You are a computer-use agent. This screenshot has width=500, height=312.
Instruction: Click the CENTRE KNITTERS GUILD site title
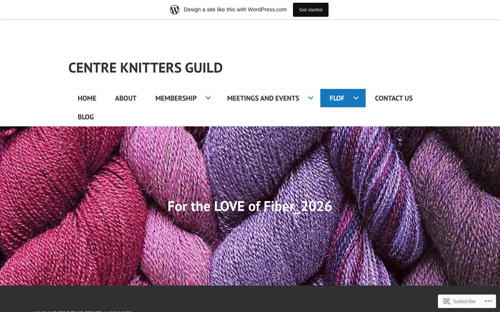click(145, 67)
